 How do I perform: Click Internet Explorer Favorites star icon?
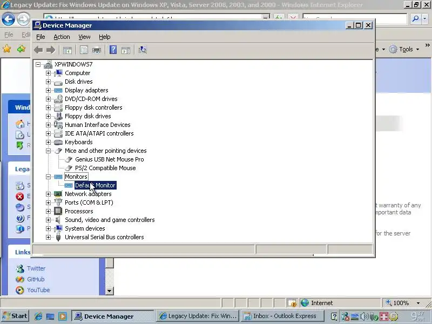point(6,49)
